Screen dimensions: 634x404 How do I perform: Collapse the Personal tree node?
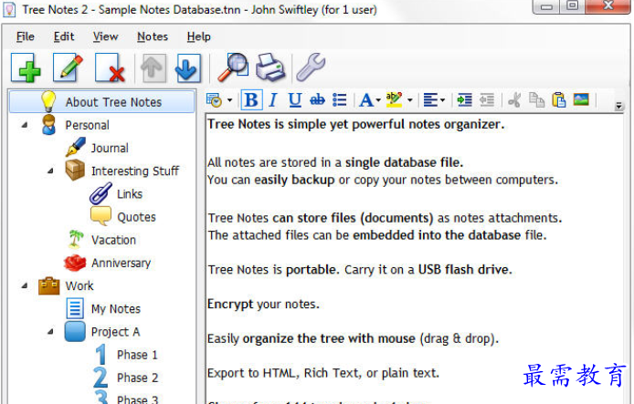click(25, 125)
